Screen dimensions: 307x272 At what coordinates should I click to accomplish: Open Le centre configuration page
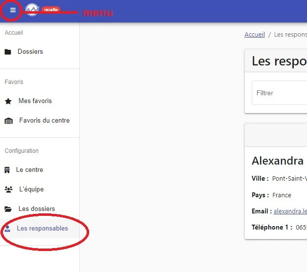(x=40, y=169)
